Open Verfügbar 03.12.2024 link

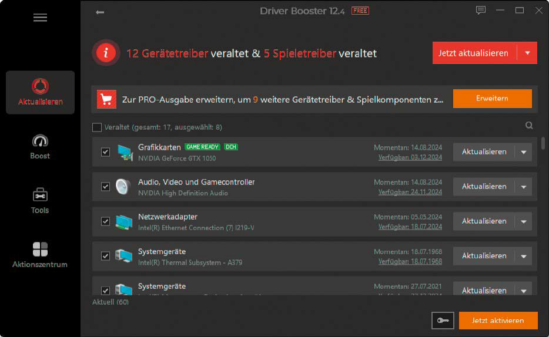coord(410,157)
